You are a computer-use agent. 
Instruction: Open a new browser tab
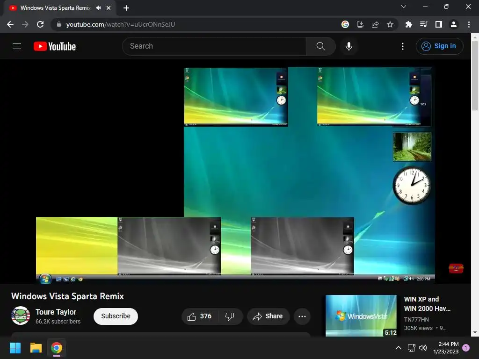[x=126, y=8]
